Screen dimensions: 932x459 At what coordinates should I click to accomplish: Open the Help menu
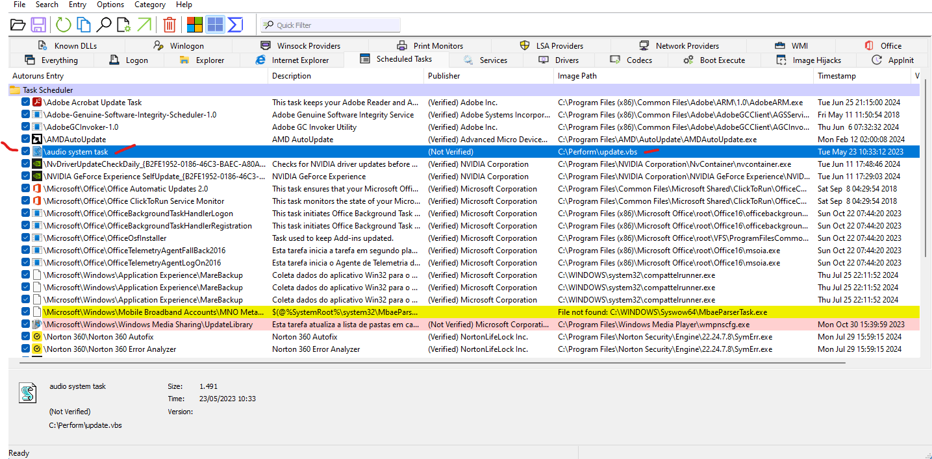click(184, 5)
